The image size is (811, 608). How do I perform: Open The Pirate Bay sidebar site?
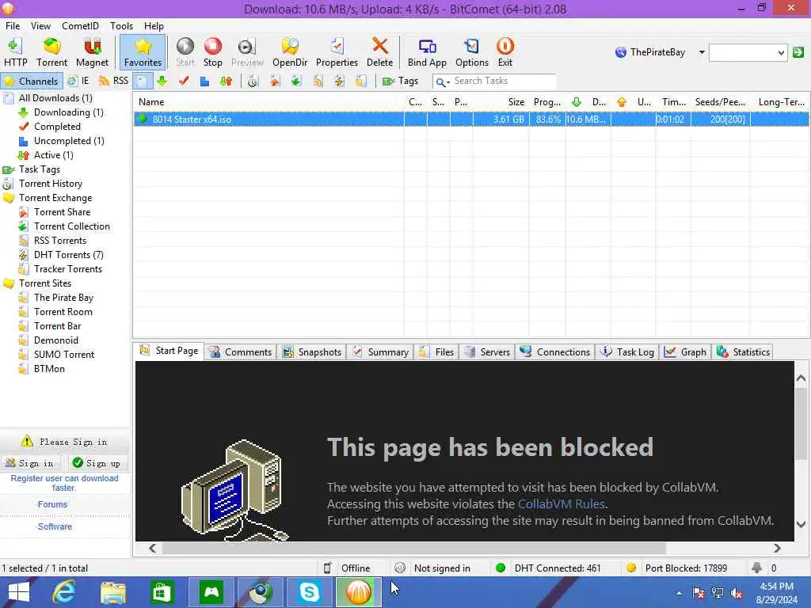[63, 298]
